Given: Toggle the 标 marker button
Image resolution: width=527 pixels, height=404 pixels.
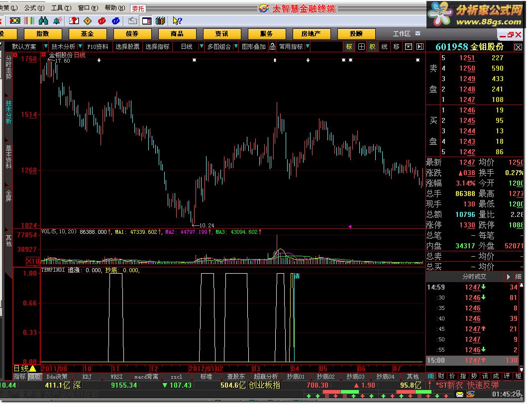Looking at the screenshot, I should (x=349, y=46).
